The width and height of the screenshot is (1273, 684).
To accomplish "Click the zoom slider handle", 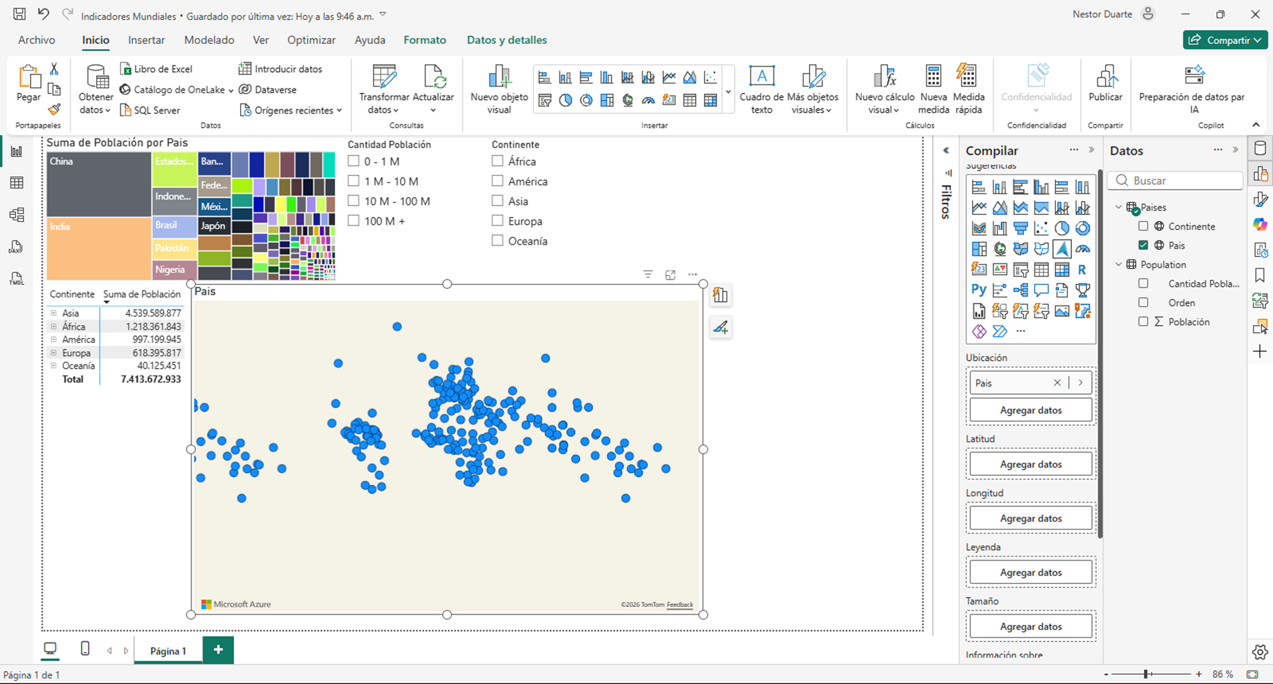I will 1146,674.
